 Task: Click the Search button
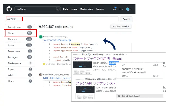pos(126,19)
